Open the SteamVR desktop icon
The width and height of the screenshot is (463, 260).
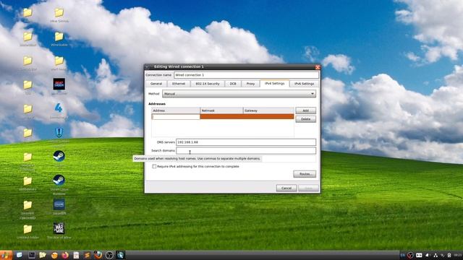tap(59, 204)
